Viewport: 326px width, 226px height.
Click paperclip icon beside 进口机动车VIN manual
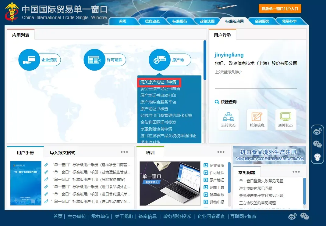46,201
